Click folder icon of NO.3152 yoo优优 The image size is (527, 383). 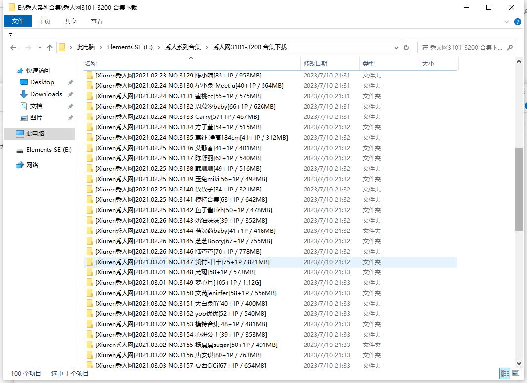[x=89, y=313]
